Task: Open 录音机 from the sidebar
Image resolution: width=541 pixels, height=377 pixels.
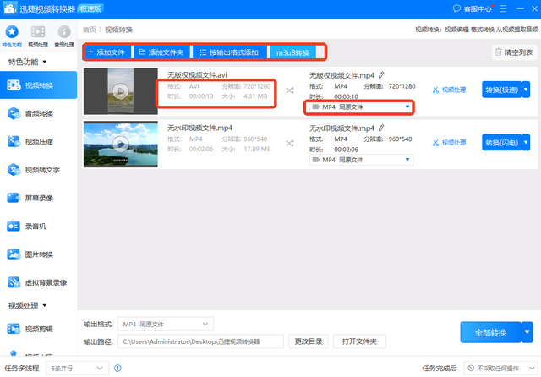Action: [38, 227]
